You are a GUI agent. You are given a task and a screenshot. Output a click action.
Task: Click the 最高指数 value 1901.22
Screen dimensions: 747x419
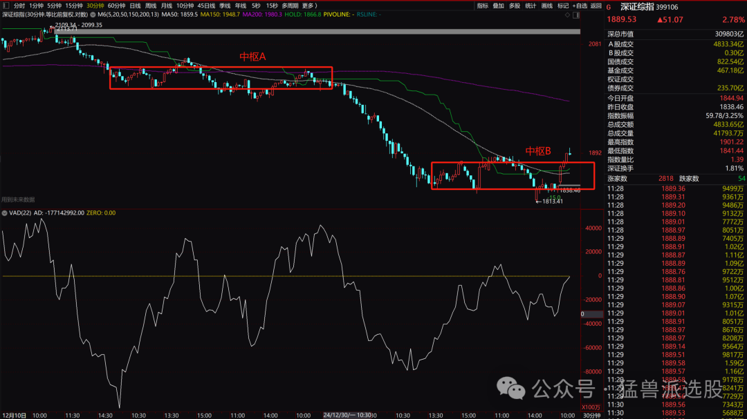731,142
